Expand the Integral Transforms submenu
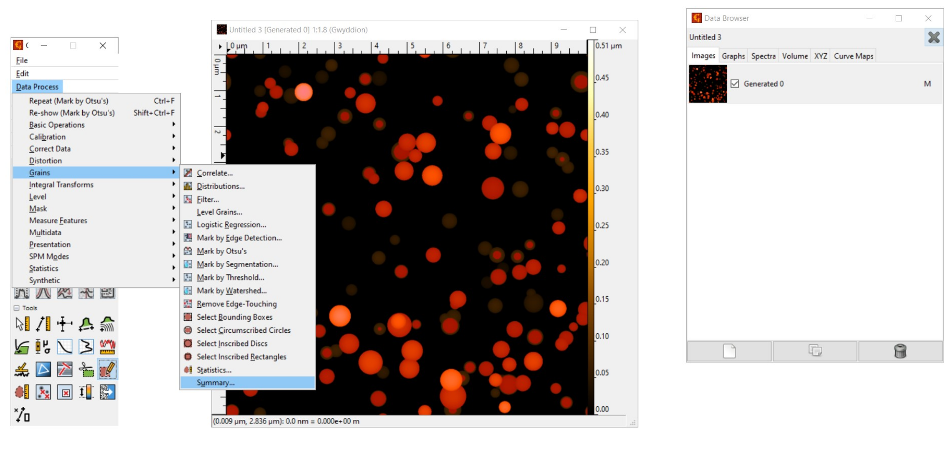This screenshot has width=945, height=458. 97,185
